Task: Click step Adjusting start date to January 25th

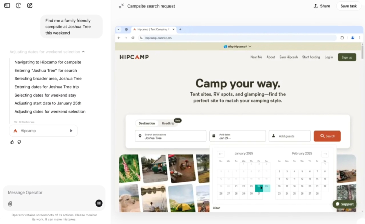Action: pyautogui.click(x=48, y=103)
